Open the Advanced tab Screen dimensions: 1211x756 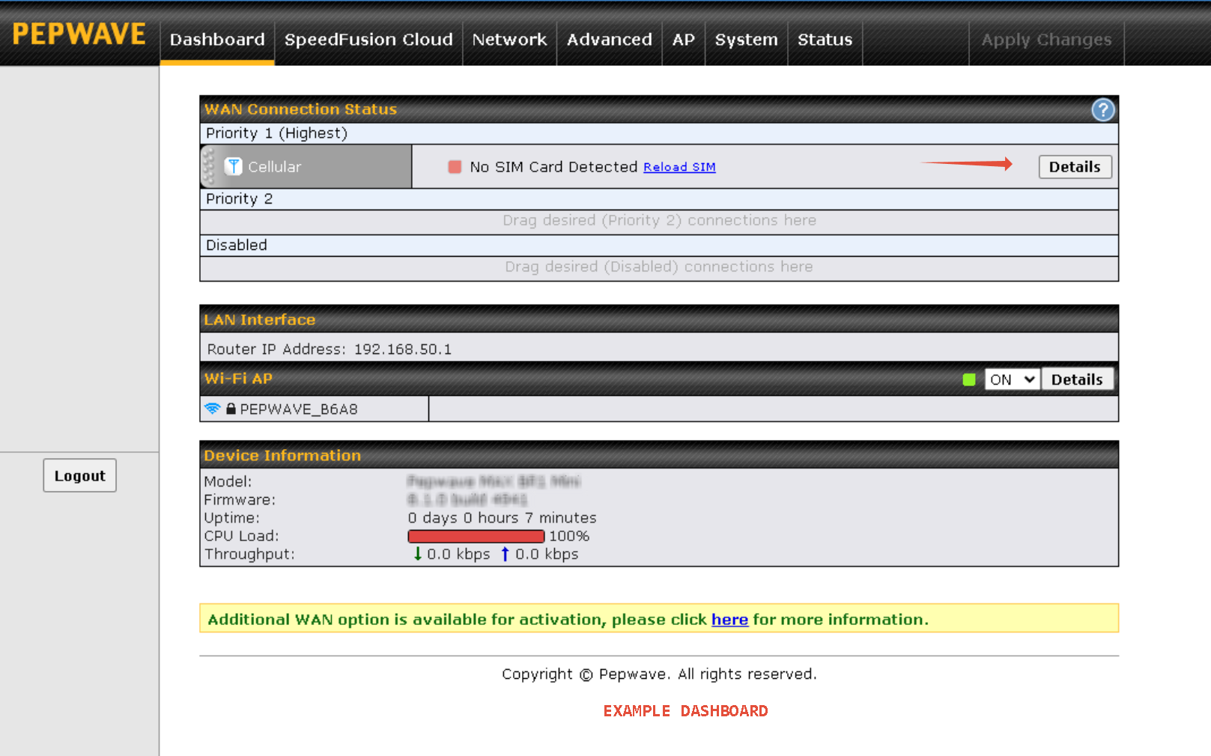click(609, 40)
